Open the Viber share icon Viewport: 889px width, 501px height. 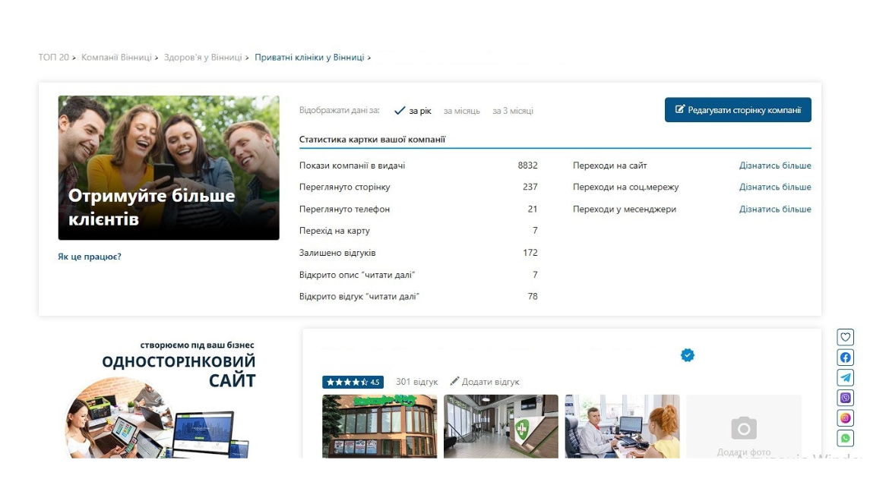[845, 398]
